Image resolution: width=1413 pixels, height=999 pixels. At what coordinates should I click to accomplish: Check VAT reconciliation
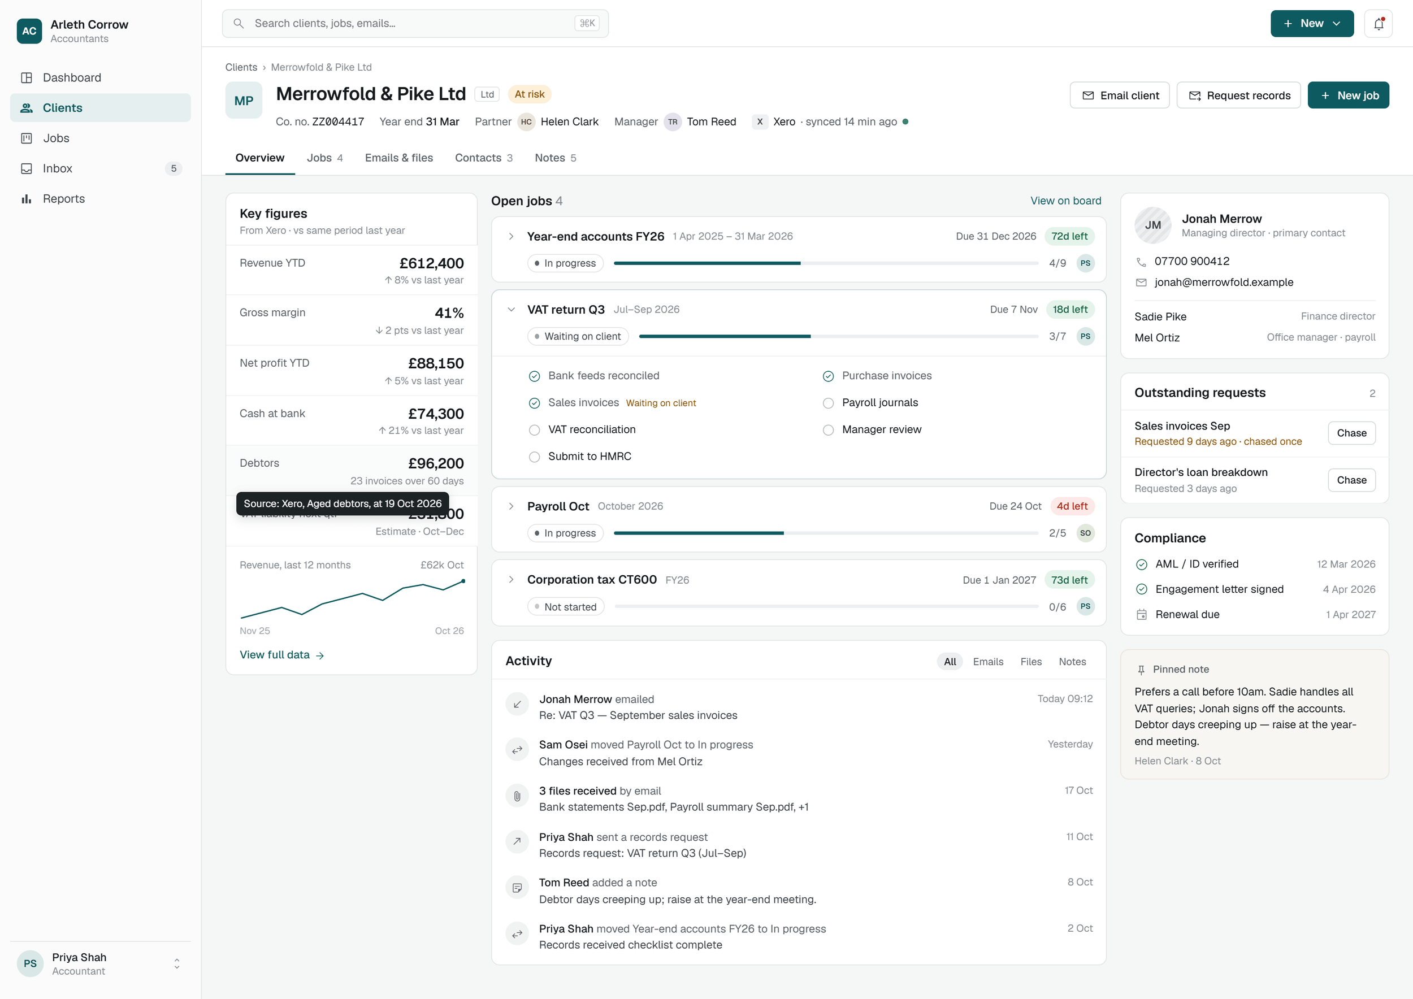[x=534, y=430]
